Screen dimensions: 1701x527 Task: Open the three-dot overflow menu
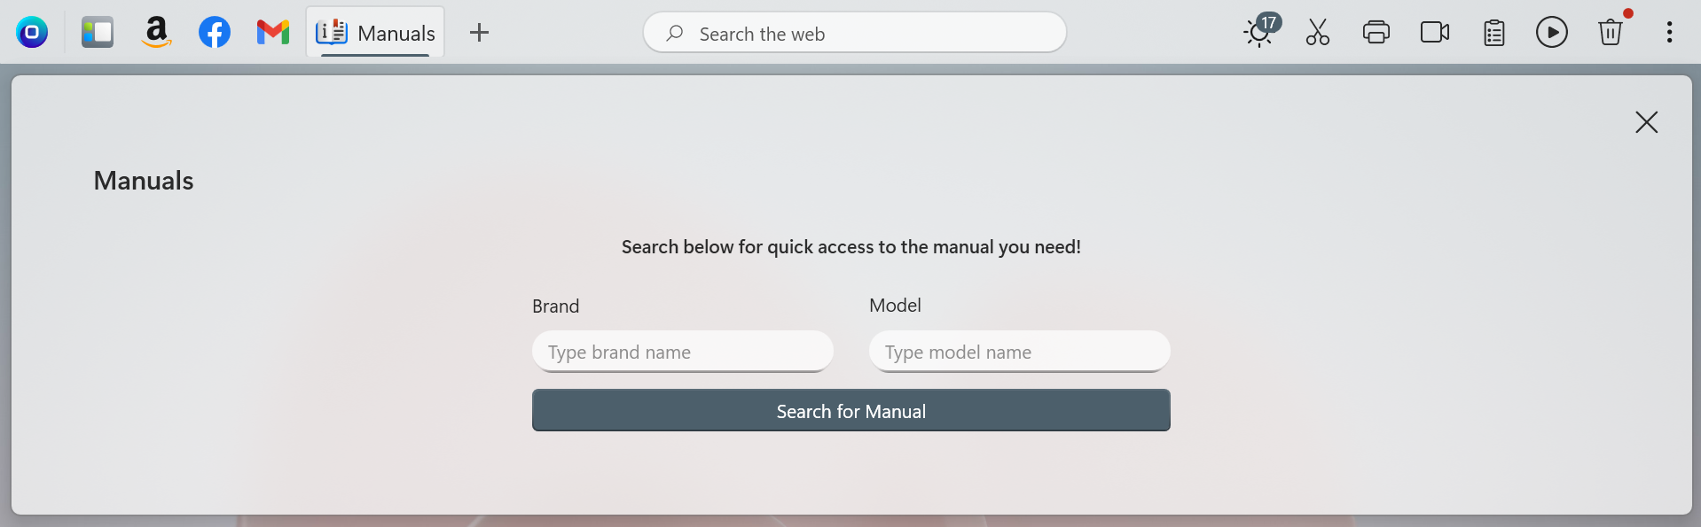(x=1668, y=32)
